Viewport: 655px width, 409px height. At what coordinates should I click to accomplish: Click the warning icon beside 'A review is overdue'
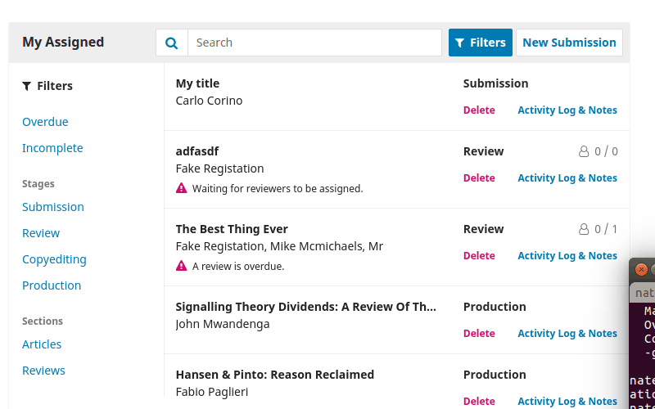[181, 266]
